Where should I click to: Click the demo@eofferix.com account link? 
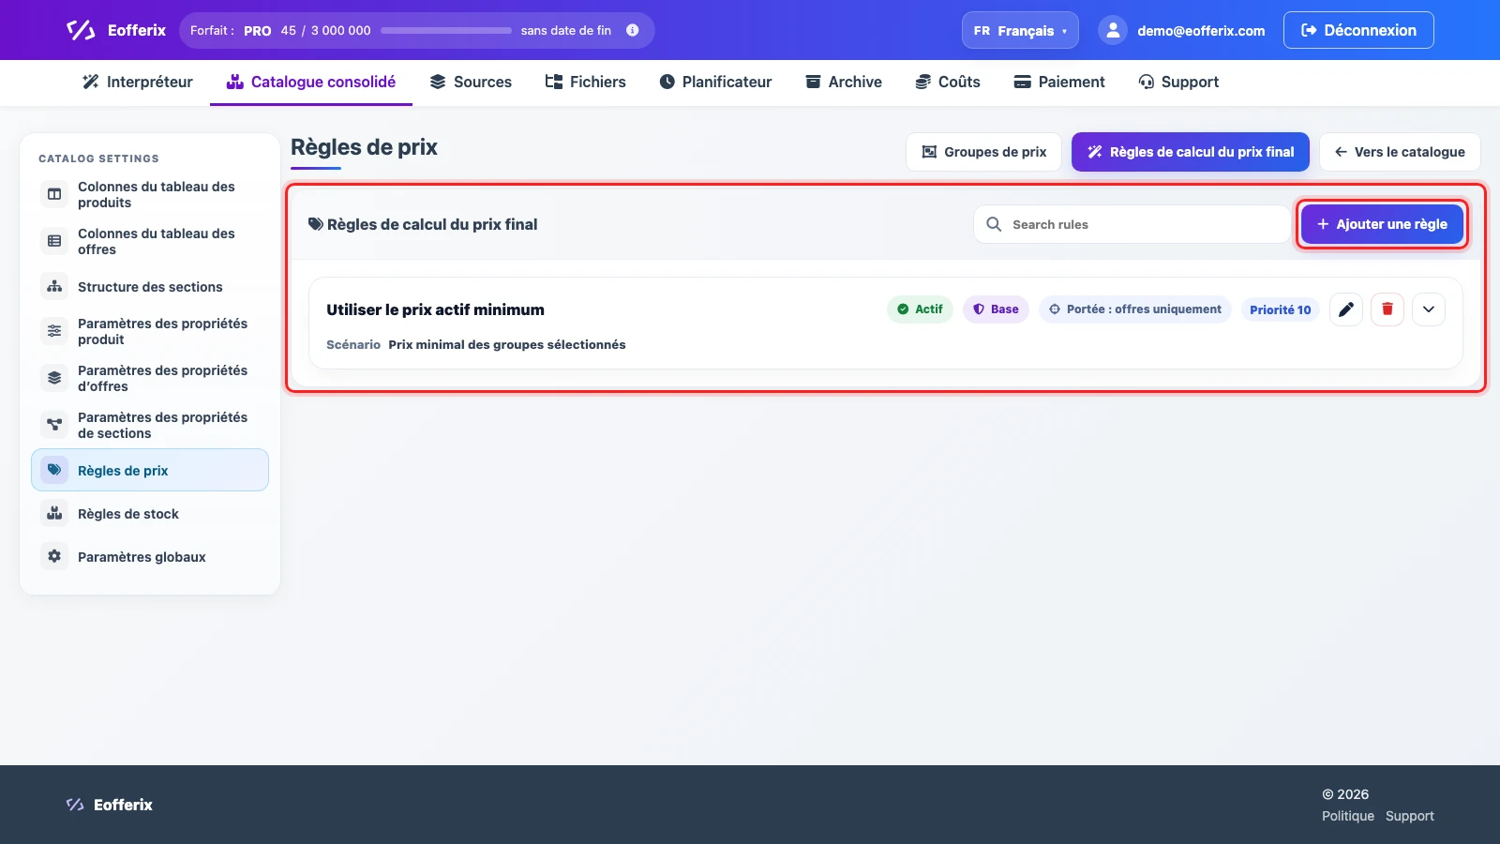pyautogui.click(x=1201, y=31)
